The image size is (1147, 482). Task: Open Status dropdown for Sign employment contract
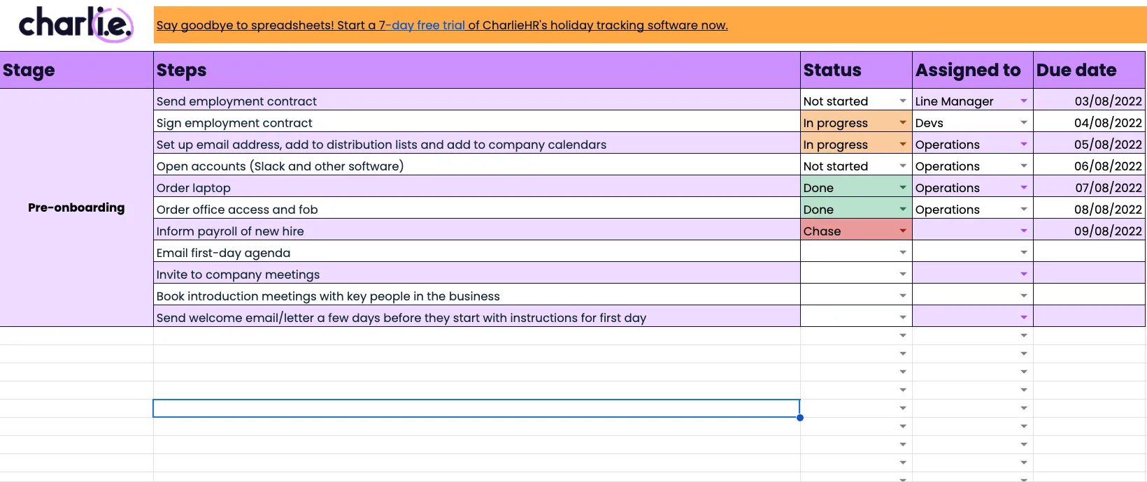click(902, 123)
